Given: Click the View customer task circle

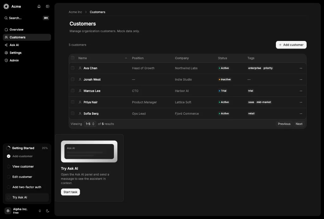Looking at the screenshot, I should 9,166.
